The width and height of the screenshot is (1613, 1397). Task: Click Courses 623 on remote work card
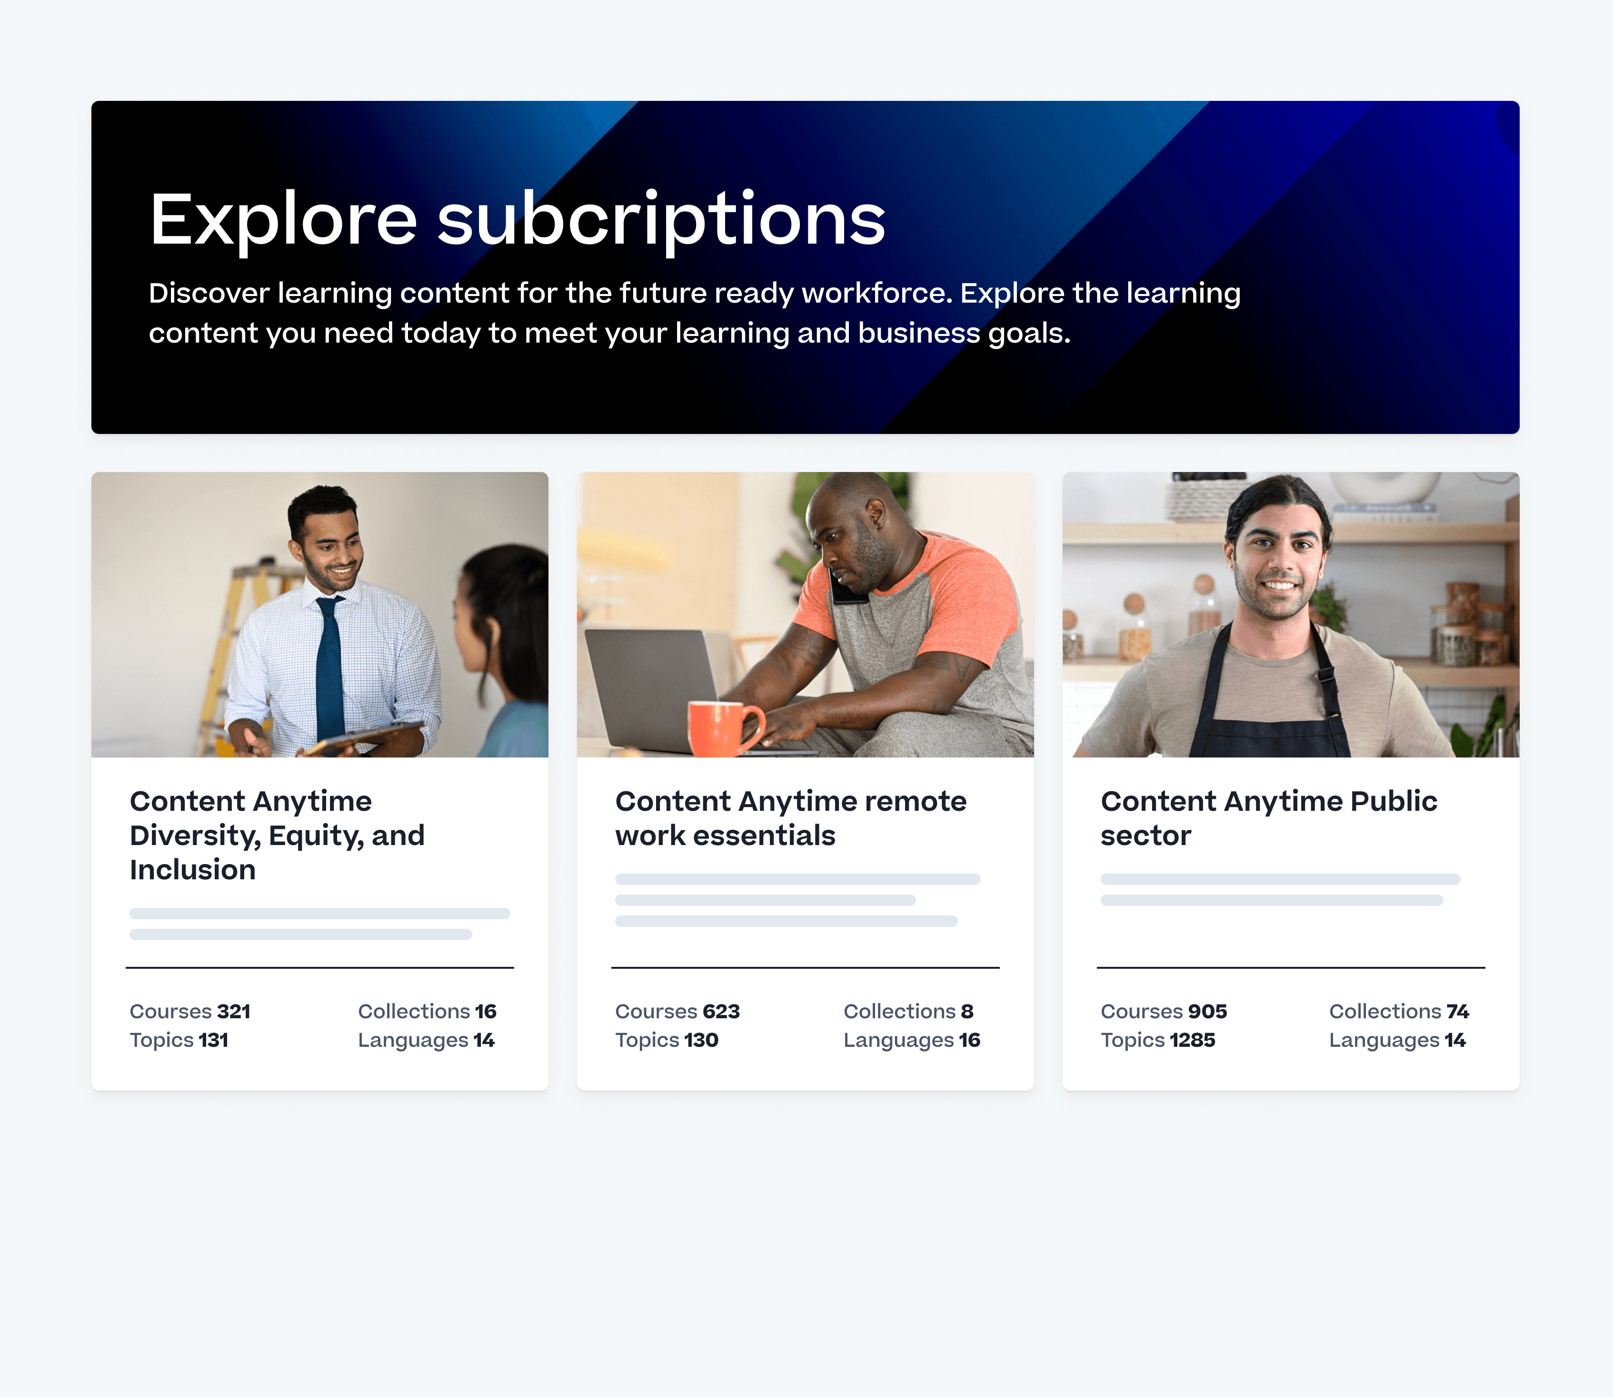click(x=677, y=1011)
